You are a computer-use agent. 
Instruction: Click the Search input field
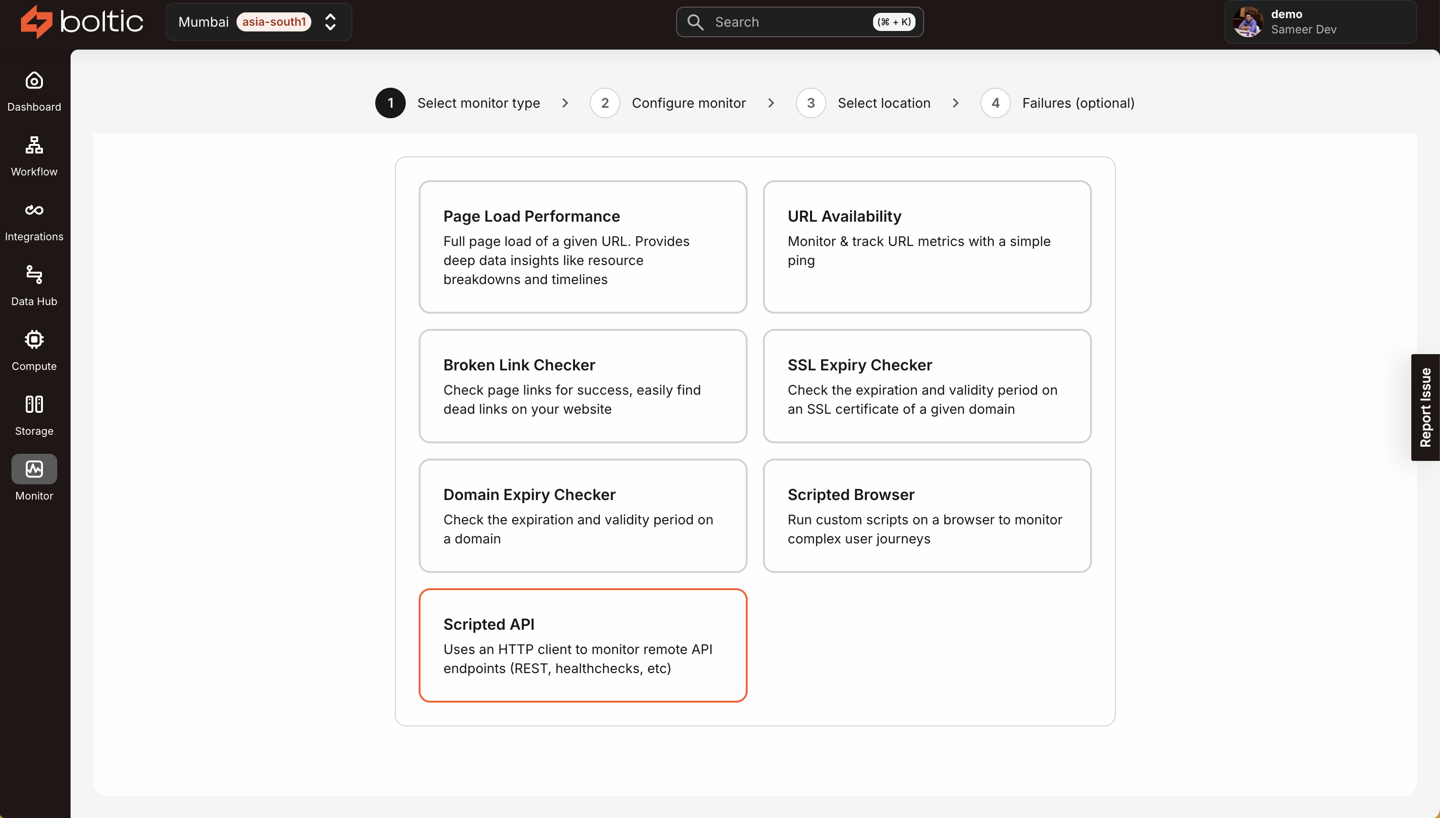pos(799,22)
